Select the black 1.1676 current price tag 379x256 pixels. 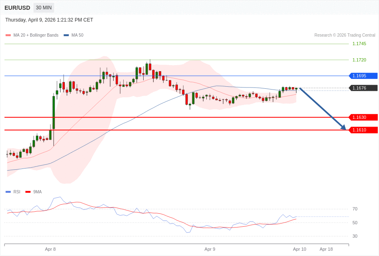coord(363,88)
